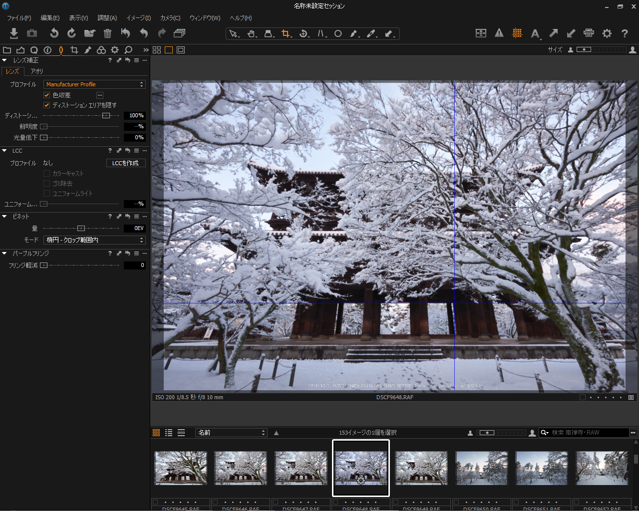Collapse the レンズ補正 panel
The image size is (639, 511).
click(4, 60)
